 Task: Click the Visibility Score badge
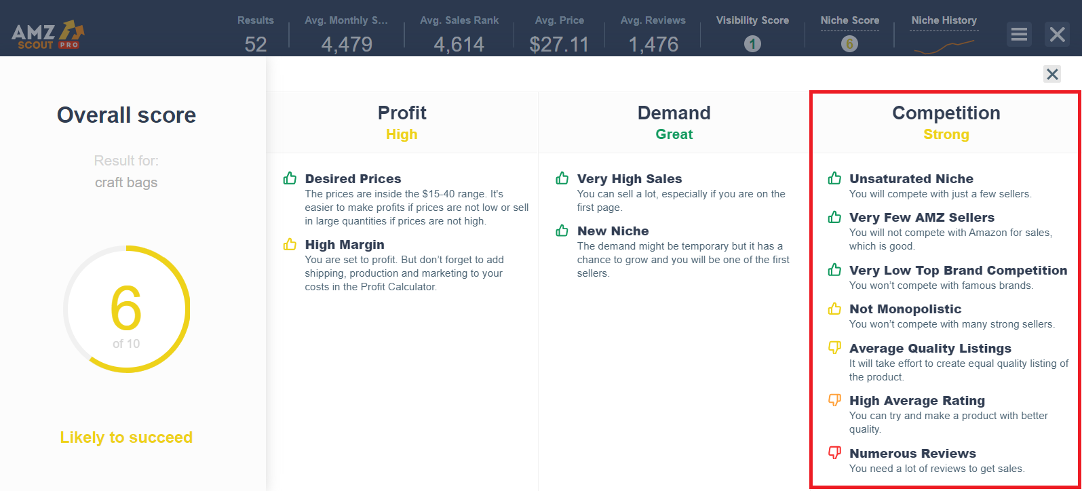[x=752, y=42]
